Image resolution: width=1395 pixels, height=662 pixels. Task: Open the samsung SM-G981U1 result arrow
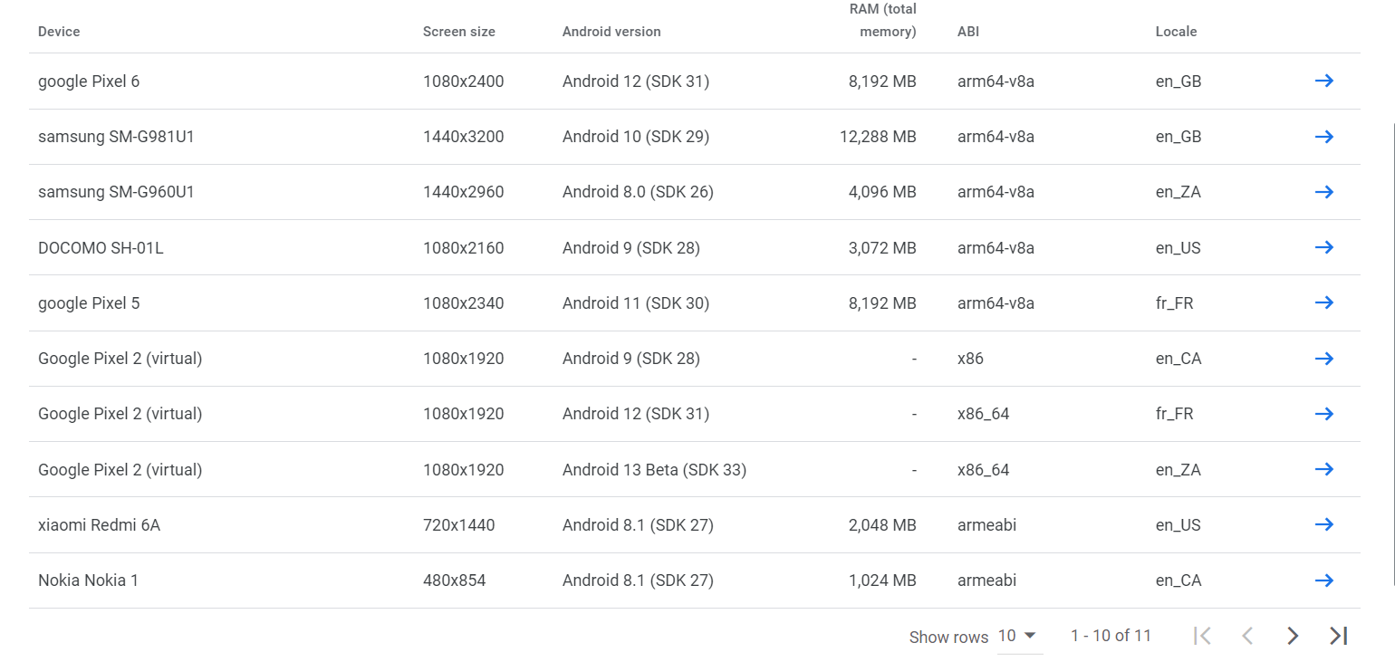[x=1323, y=136]
